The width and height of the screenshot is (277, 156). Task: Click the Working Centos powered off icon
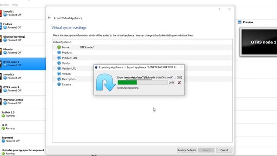pos(5,103)
